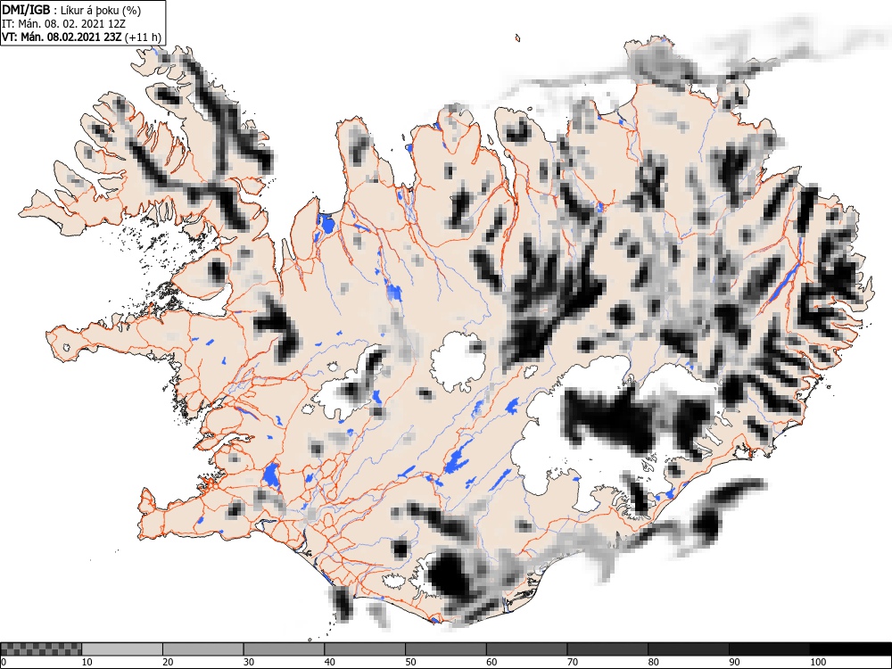Click the legend label "50"
The height and width of the screenshot is (669, 892).
pos(410,662)
